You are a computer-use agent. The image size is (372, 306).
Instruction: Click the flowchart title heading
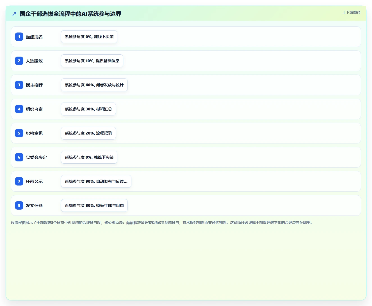click(x=70, y=14)
